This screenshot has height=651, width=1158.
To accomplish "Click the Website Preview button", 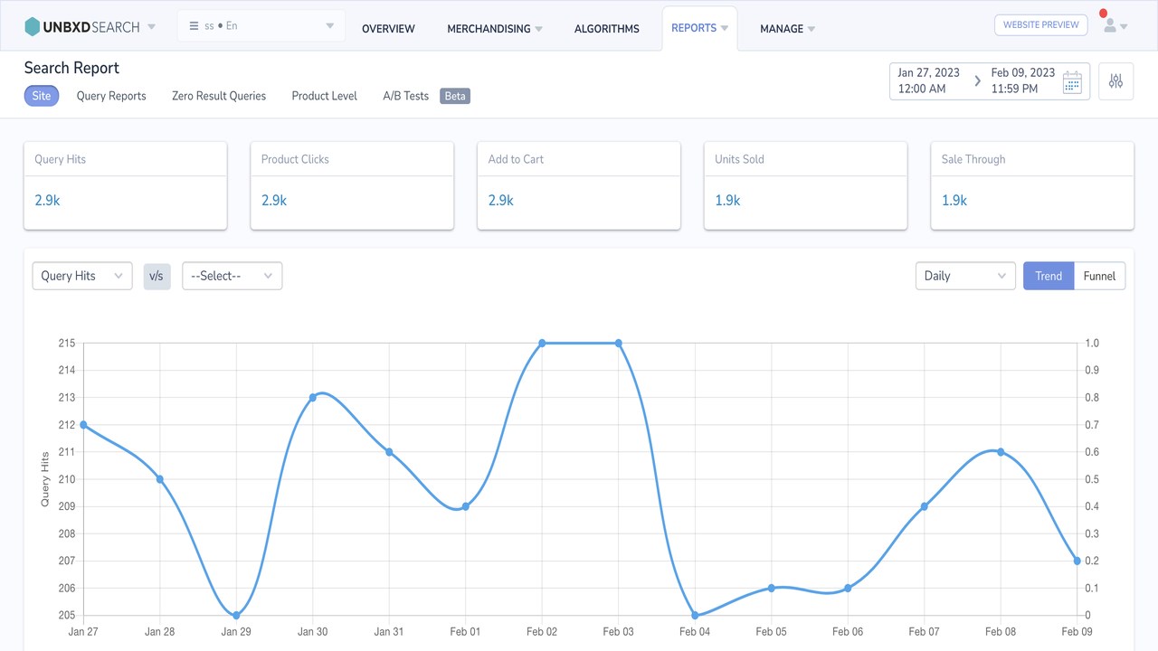I will click(1040, 25).
